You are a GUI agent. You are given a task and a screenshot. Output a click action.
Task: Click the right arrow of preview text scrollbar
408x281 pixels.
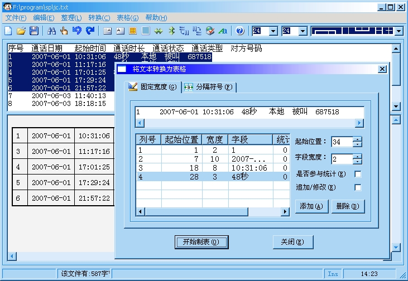[x=359, y=123]
